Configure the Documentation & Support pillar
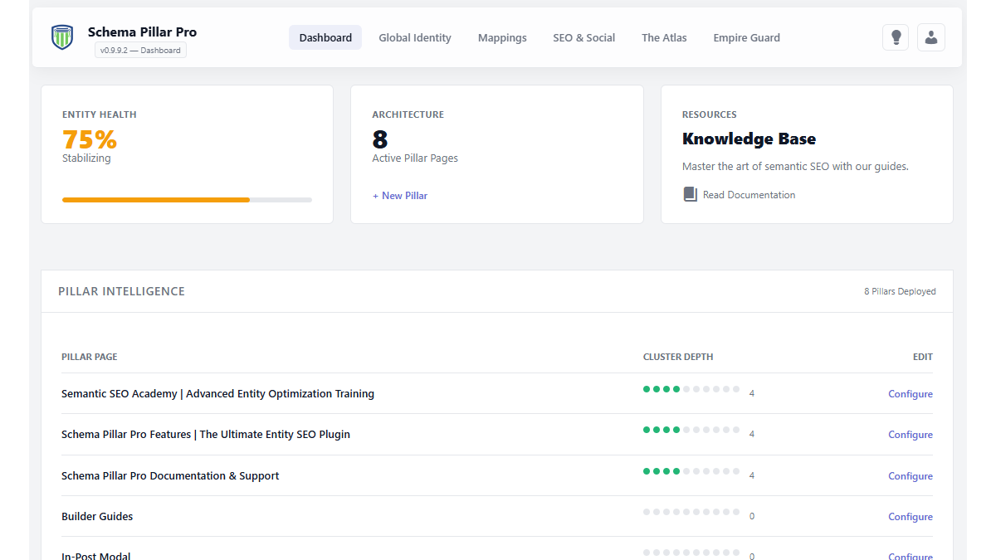Image resolution: width=996 pixels, height=560 pixels. (x=911, y=475)
